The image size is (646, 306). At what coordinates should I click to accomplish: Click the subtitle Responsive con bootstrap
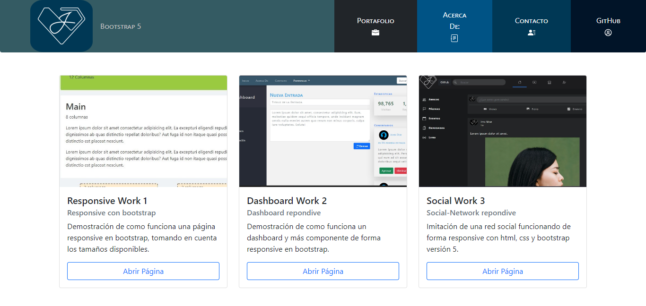point(112,213)
